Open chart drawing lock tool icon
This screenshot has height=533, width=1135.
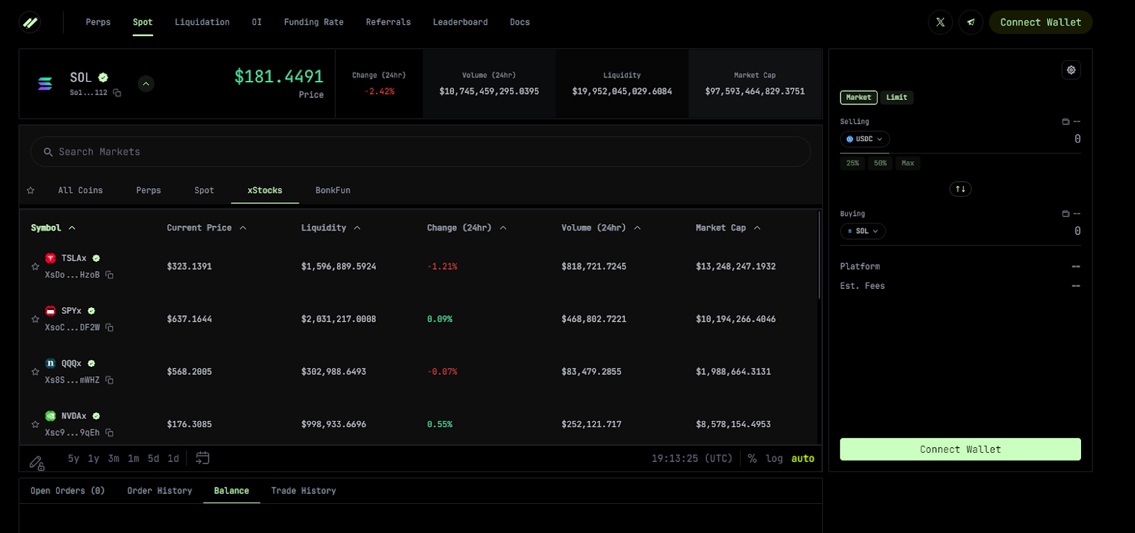pyautogui.click(x=37, y=463)
